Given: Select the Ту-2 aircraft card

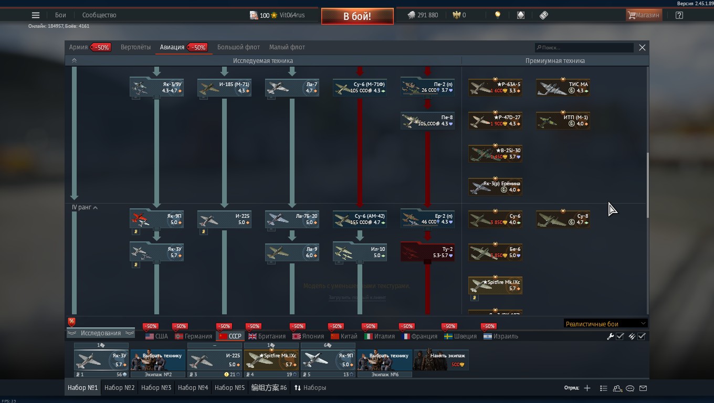Looking at the screenshot, I should pos(427,252).
